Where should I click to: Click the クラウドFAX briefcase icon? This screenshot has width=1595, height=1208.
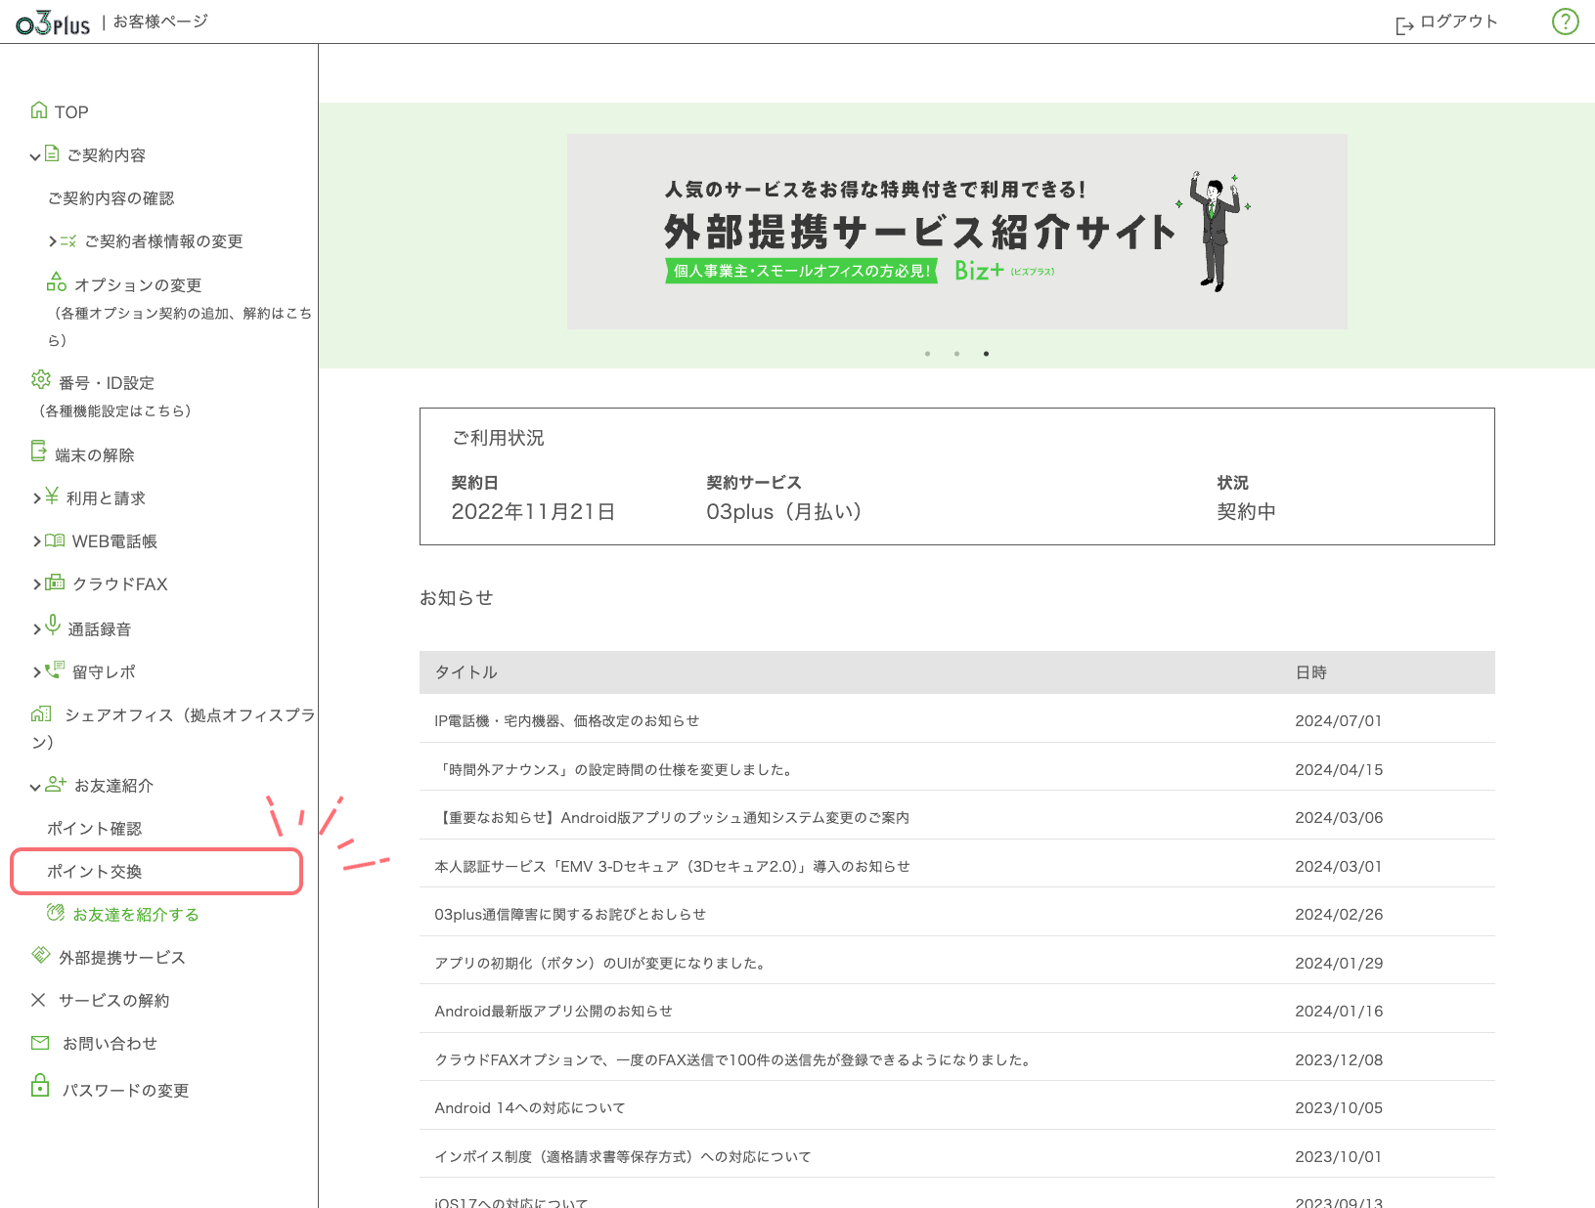point(55,583)
